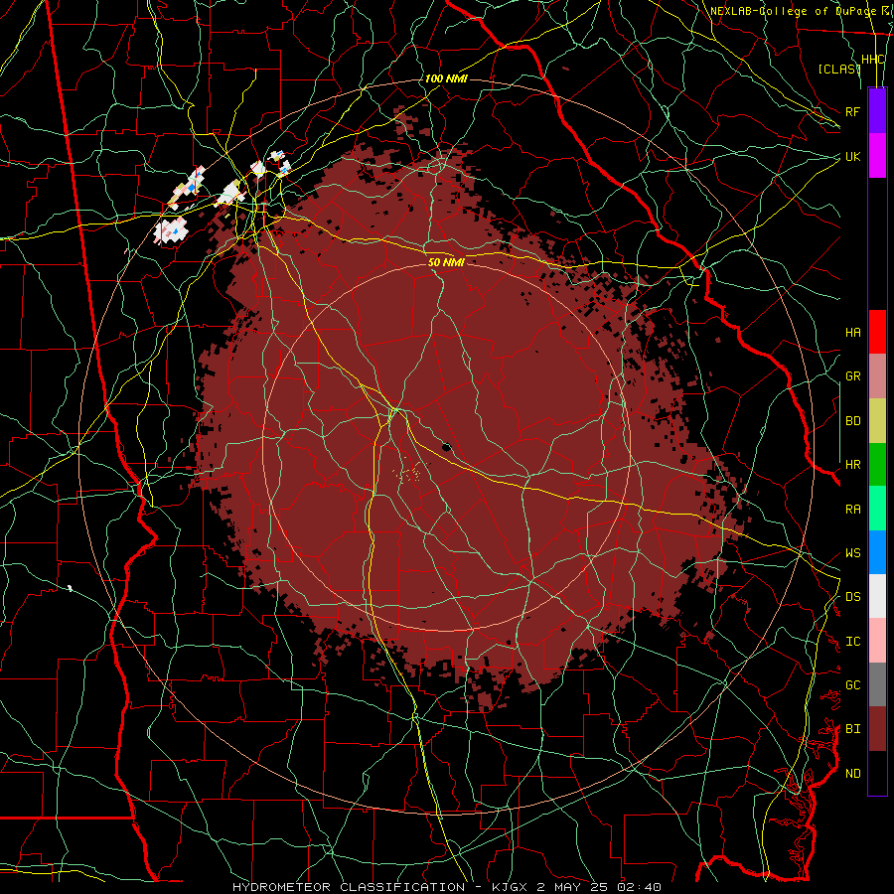Click the bright red HA legend swatch
This screenshot has width=894, height=894.
(x=877, y=332)
